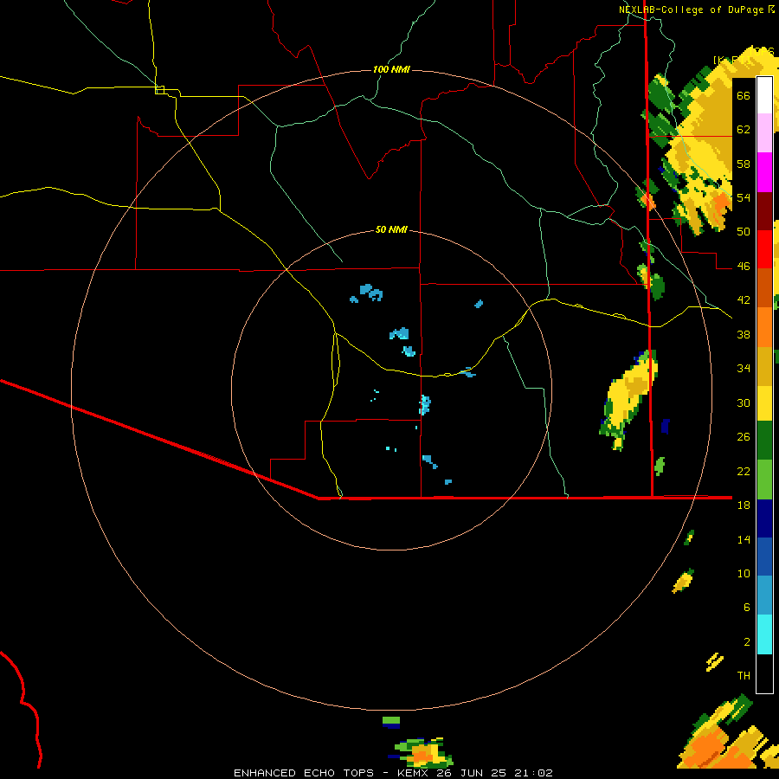Click the TH threshold label on the legend
Screen dimensions: 779x779
pos(744,676)
